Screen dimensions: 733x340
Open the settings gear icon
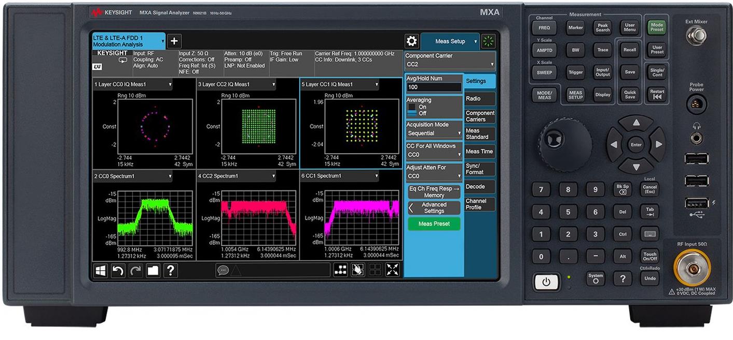click(x=412, y=41)
